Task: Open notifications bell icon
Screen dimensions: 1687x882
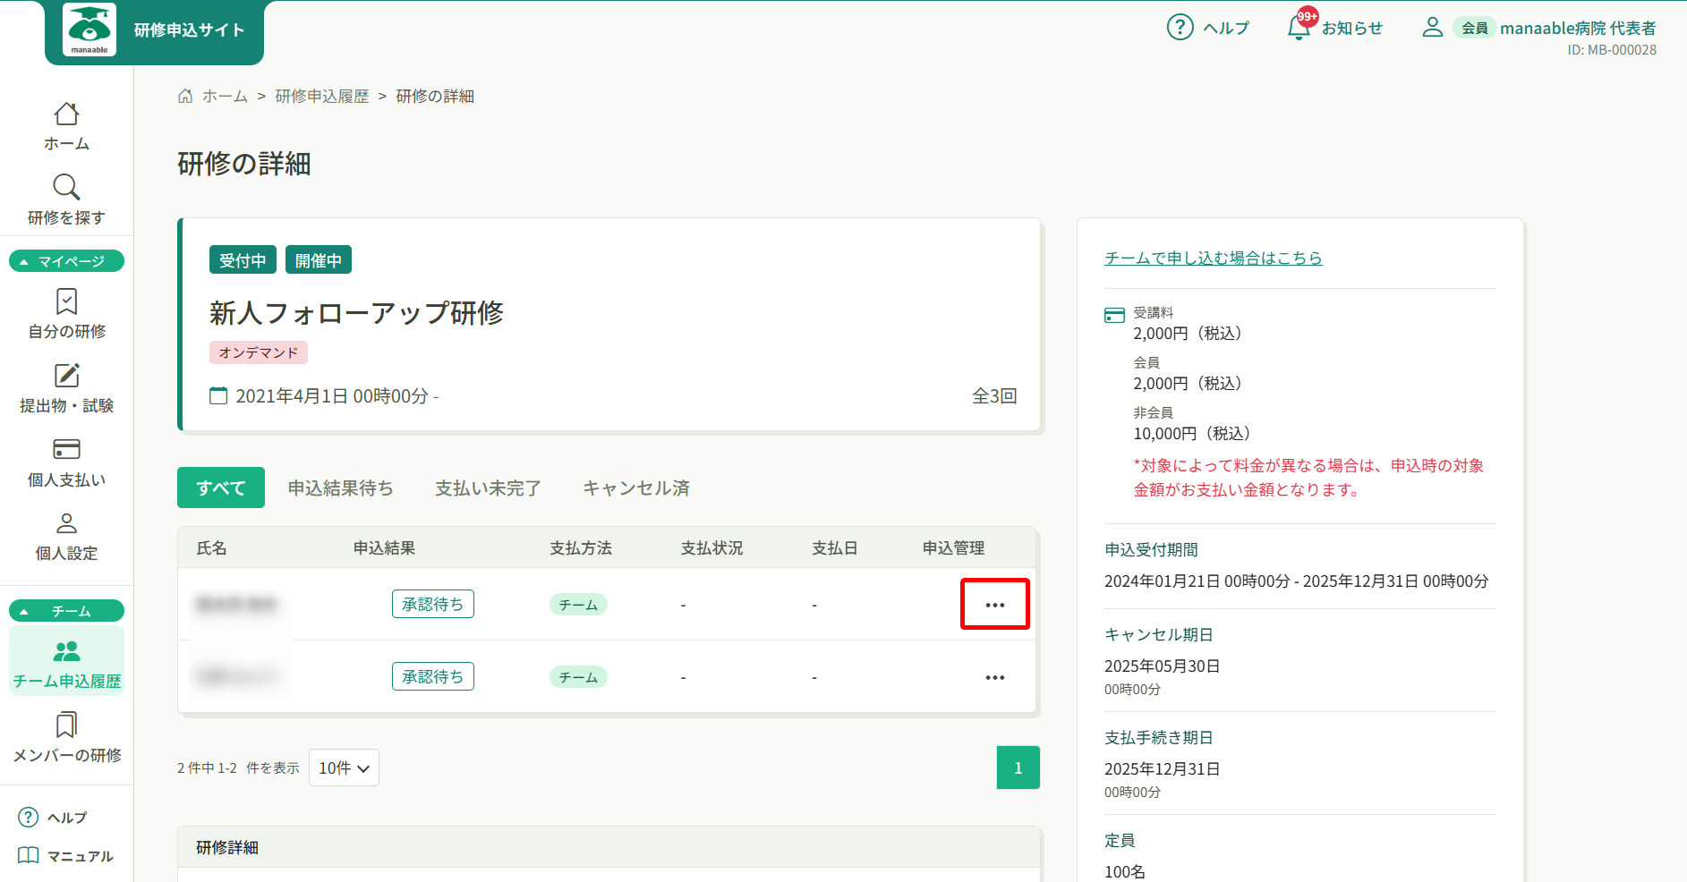Action: [x=1299, y=28]
